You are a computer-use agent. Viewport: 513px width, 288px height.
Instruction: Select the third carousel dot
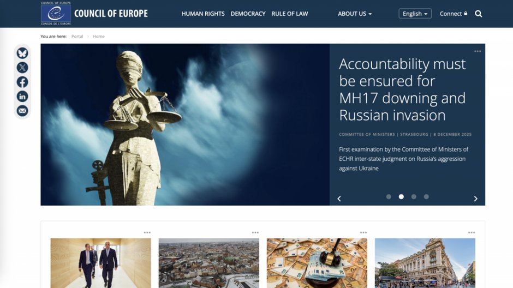point(414,197)
